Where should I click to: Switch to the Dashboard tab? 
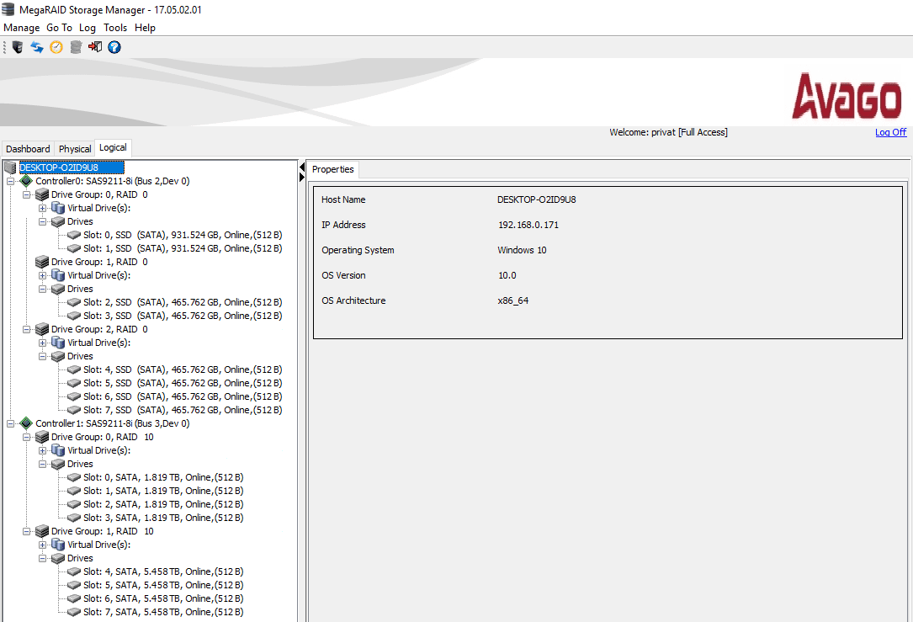(x=28, y=149)
